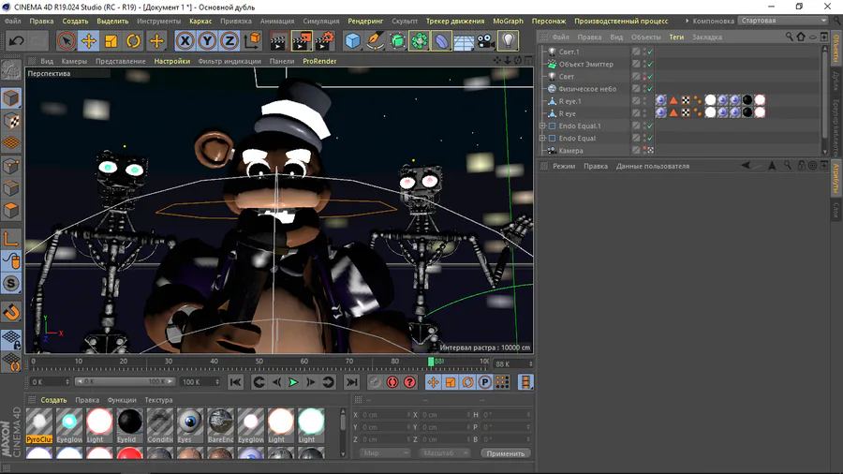
Task: Toggle Свет visibility dots
Action: pos(644,76)
